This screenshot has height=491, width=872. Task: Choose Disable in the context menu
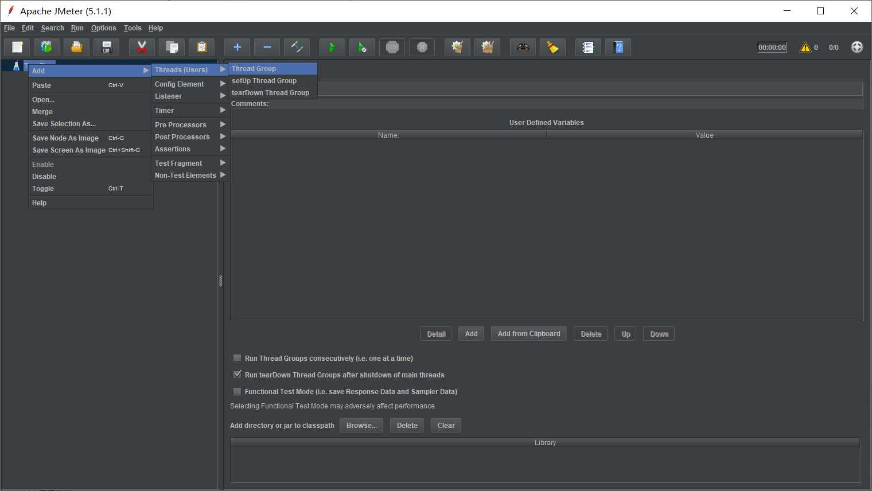point(90,176)
